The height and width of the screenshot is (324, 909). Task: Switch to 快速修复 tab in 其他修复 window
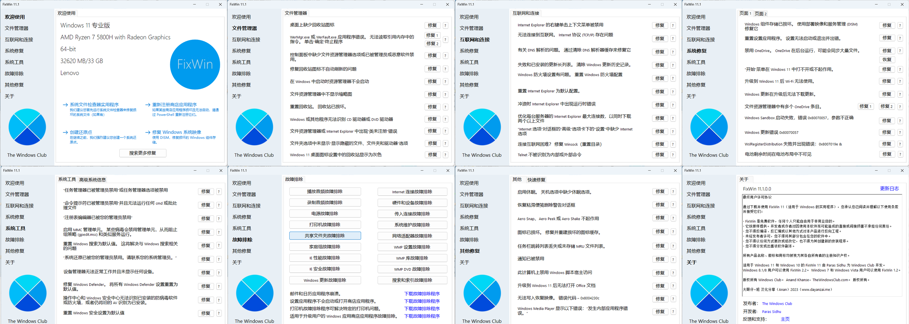pos(536,180)
